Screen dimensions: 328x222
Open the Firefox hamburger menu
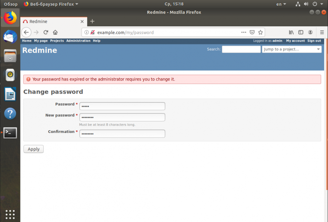click(x=322, y=32)
